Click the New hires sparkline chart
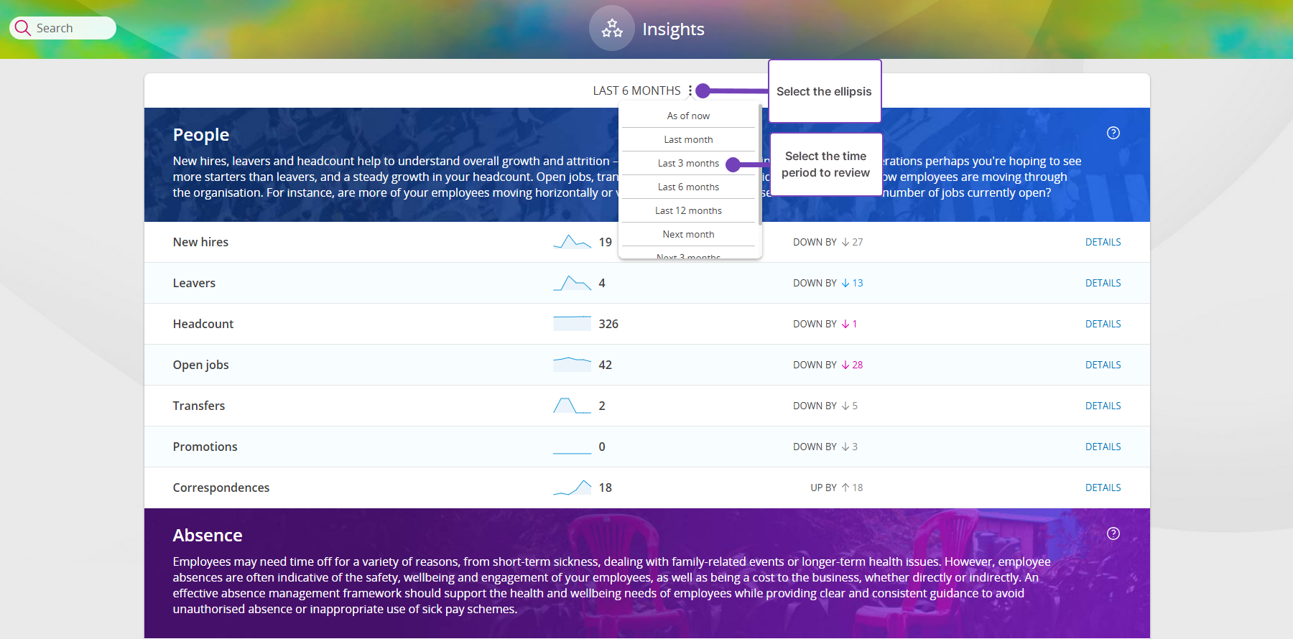 click(572, 242)
